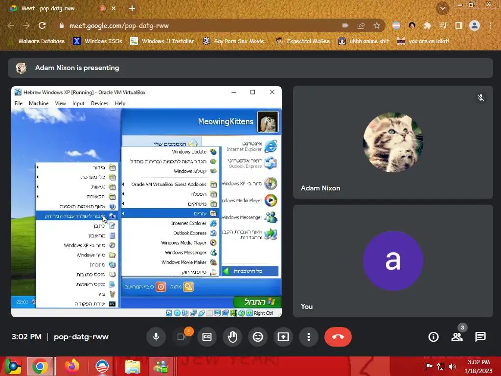
Task: Go back in browser history
Action: [x=11, y=25]
